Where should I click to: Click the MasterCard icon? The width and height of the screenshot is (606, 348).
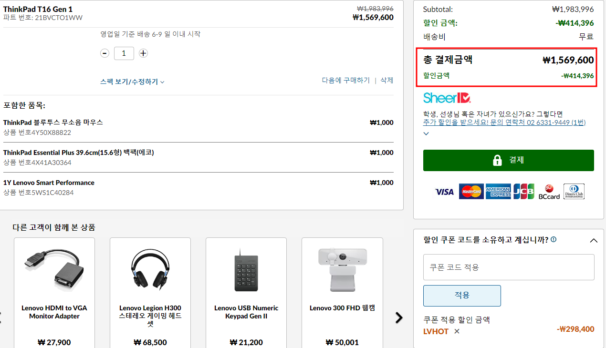471,191
